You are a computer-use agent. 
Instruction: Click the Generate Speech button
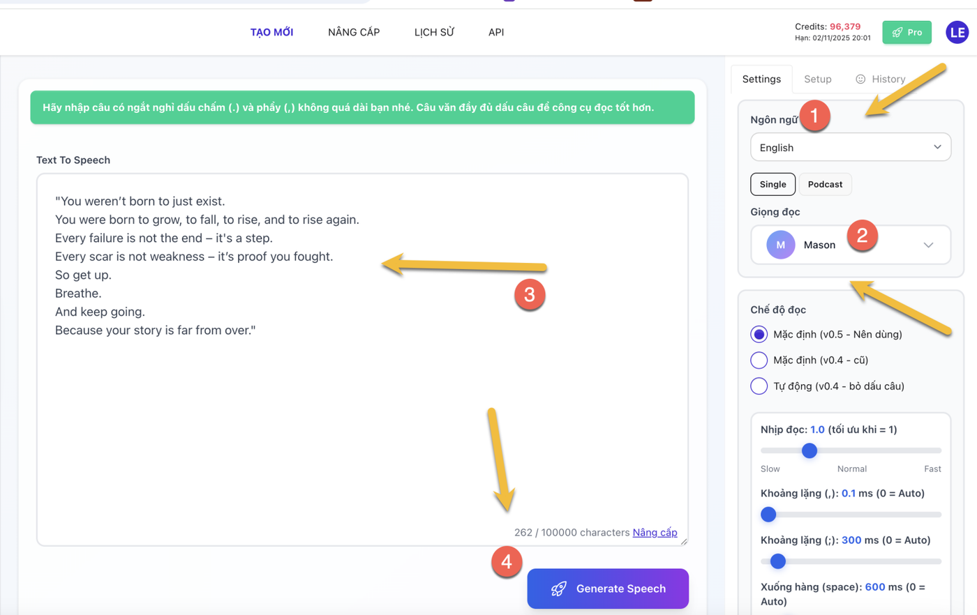point(608,589)
